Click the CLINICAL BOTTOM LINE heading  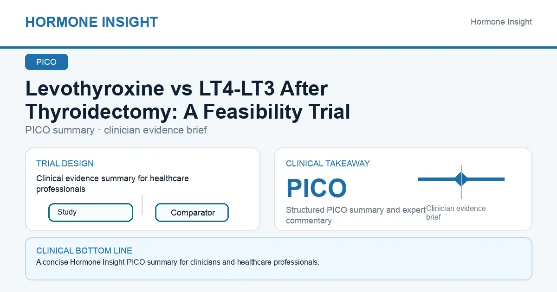(x=84, y=251)
